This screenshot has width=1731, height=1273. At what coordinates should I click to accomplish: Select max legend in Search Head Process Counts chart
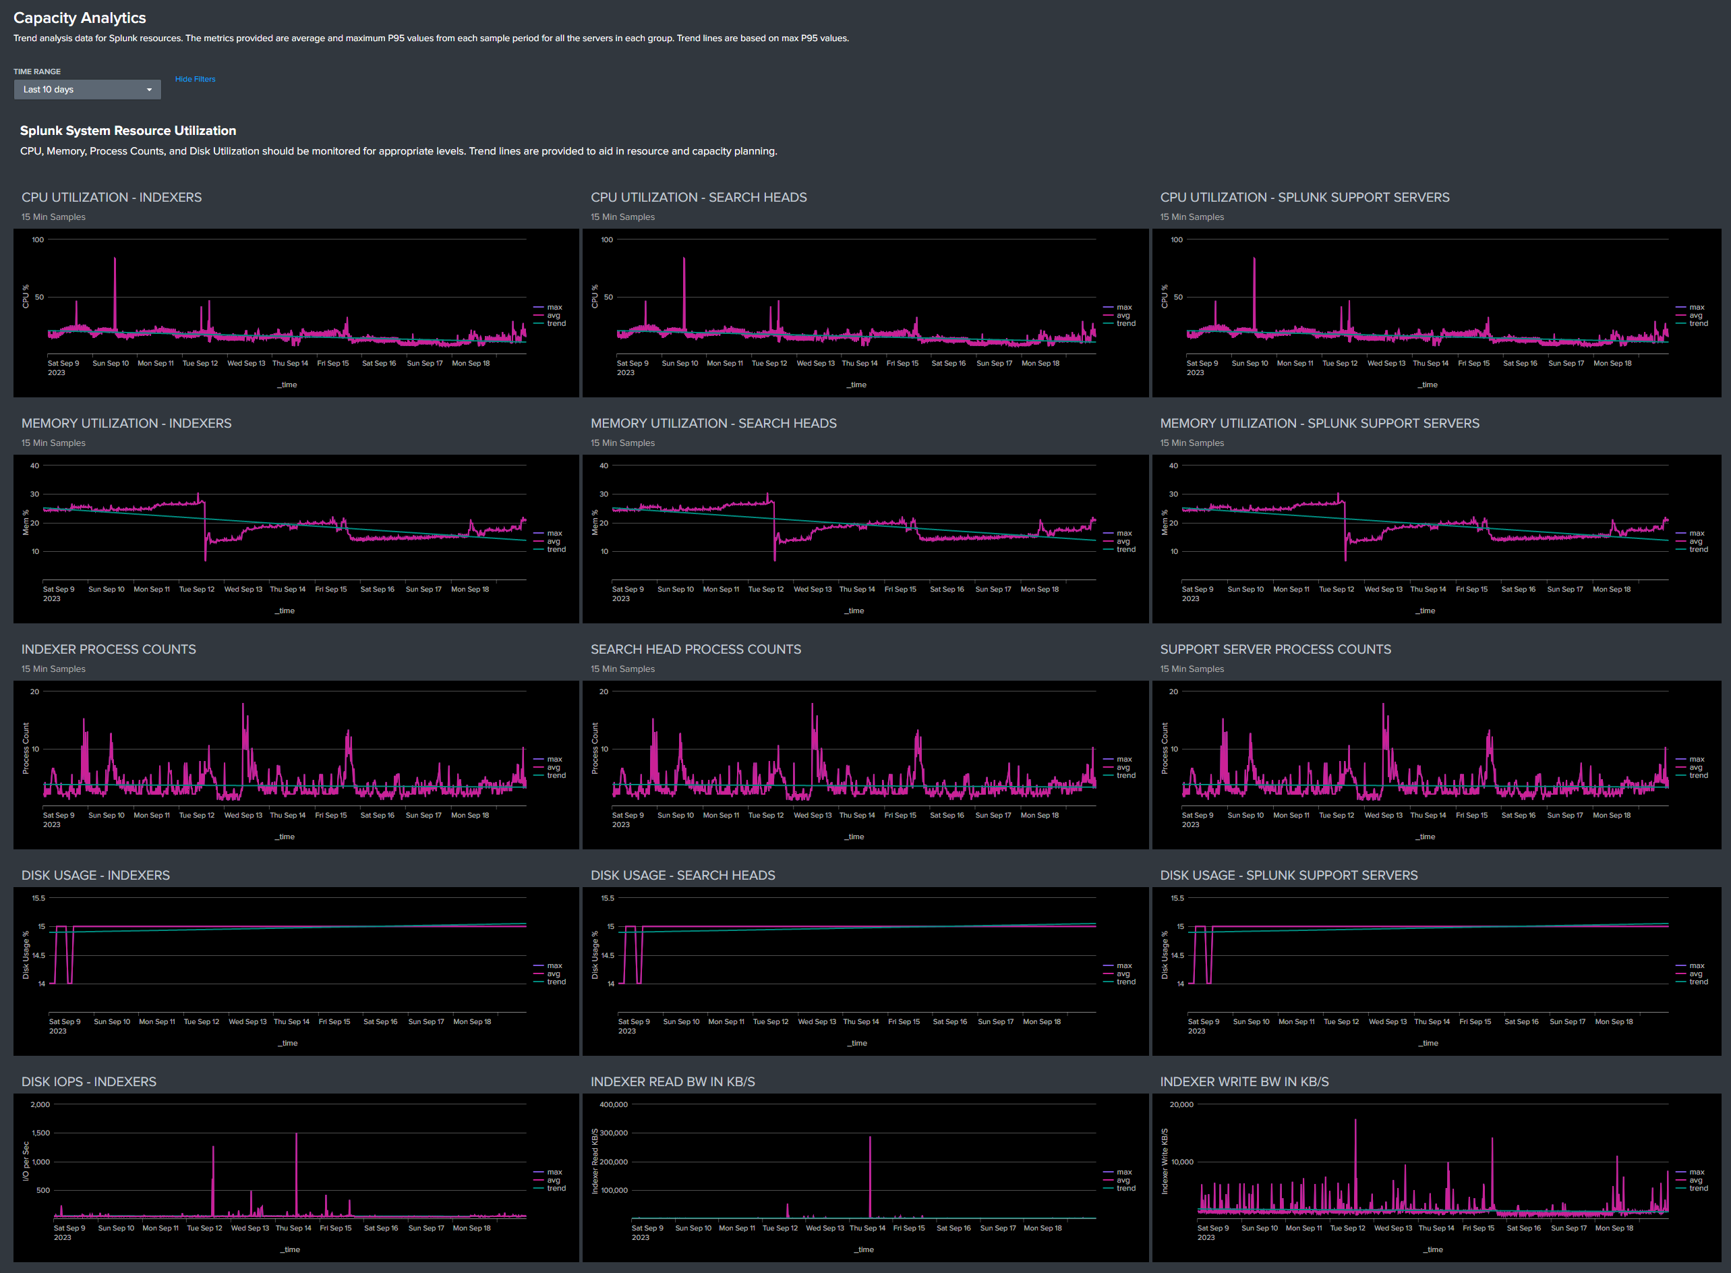coord(1118,759)
